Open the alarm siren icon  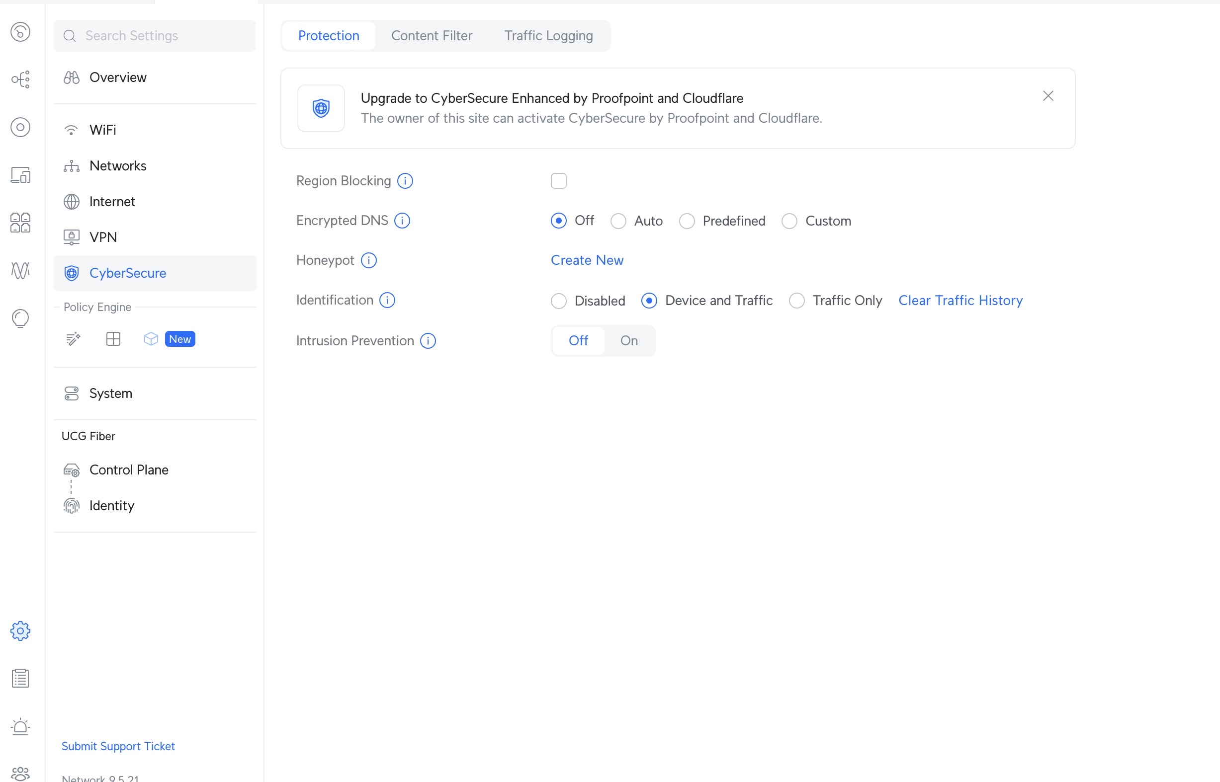[x=20, y=726]
